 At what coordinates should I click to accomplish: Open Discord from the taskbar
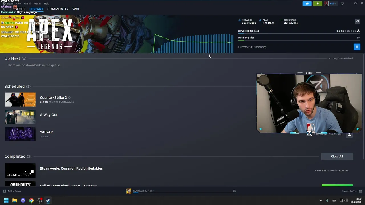(23, 200)
